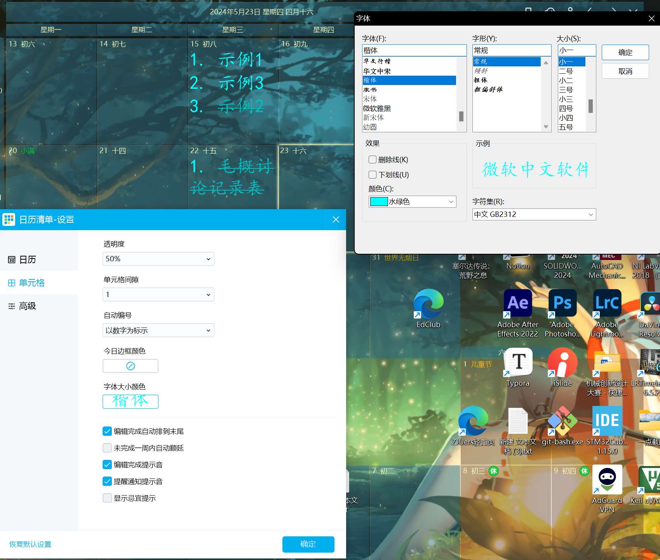Image resolution: width=660 pixels, height=560 pixels.
Task: Open Adobe Photoshop desktop shortcut
Action: (562, 304)
